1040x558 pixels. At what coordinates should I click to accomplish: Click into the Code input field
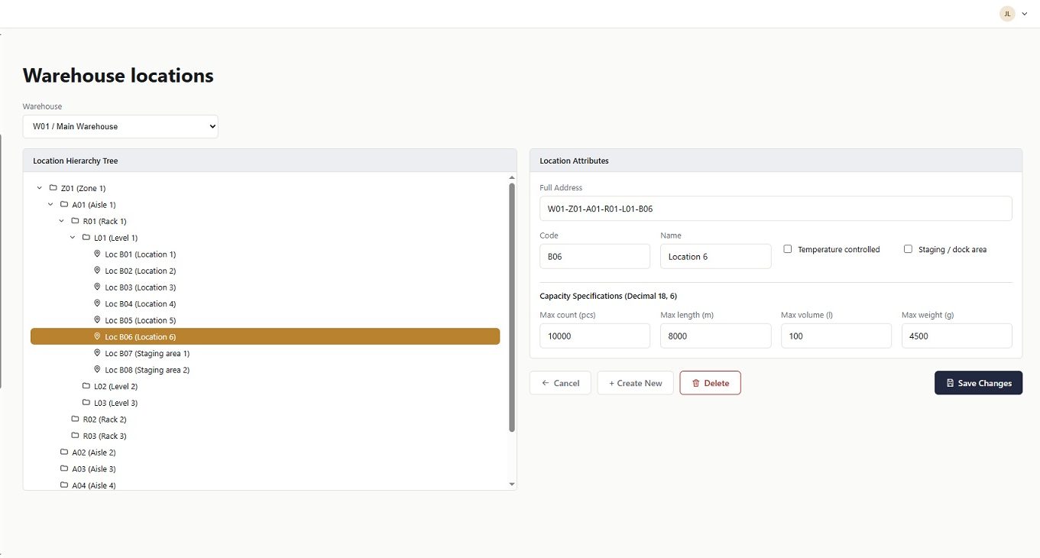point(595,257)
